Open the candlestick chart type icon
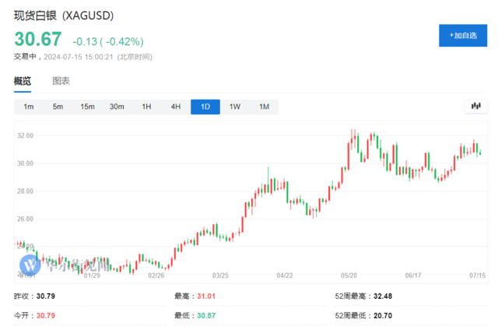Viewport: 498px width, 326px height. 475,106
